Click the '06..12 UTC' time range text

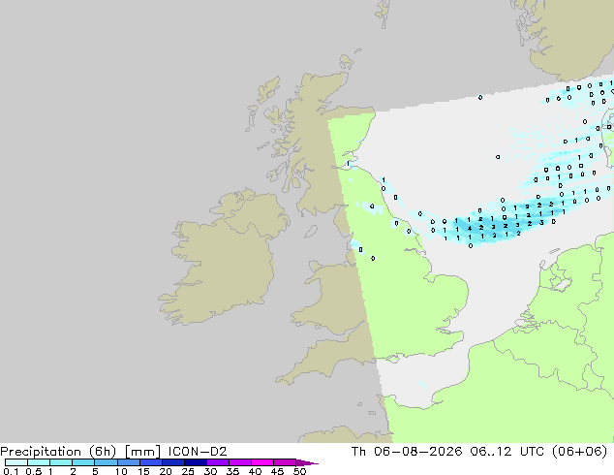coord(507,452)
